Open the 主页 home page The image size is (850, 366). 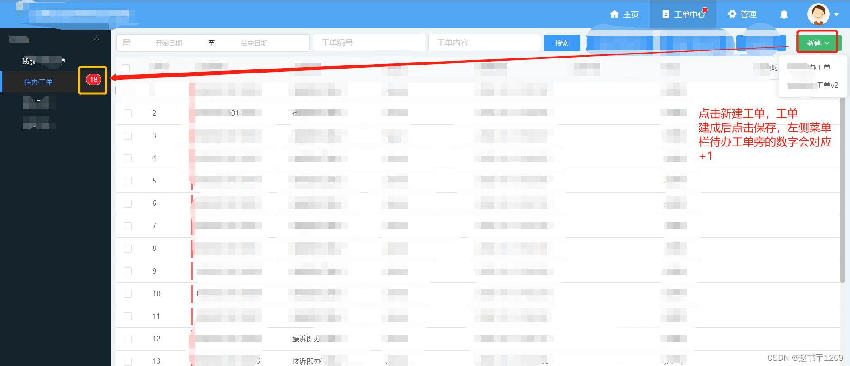tap(624, 14)
